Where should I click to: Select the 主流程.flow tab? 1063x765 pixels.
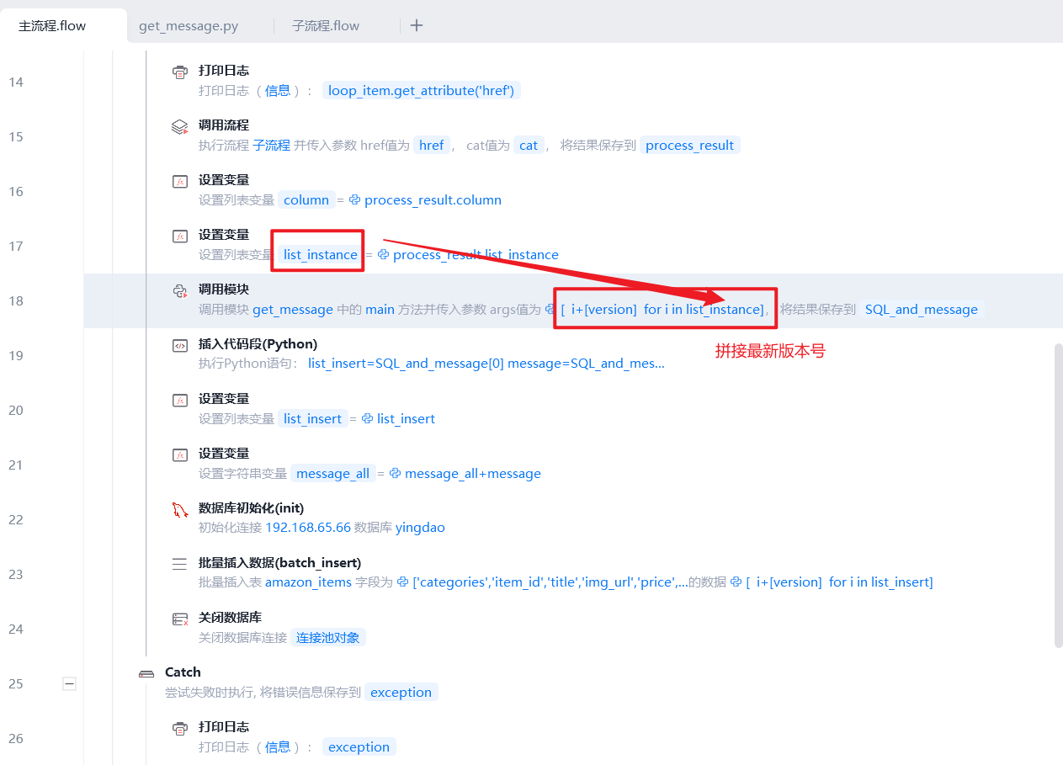pyautogui.click(x=52, y=26)
